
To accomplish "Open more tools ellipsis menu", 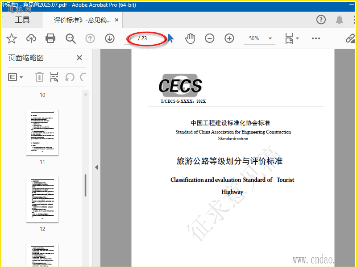I will pos(316,38).
